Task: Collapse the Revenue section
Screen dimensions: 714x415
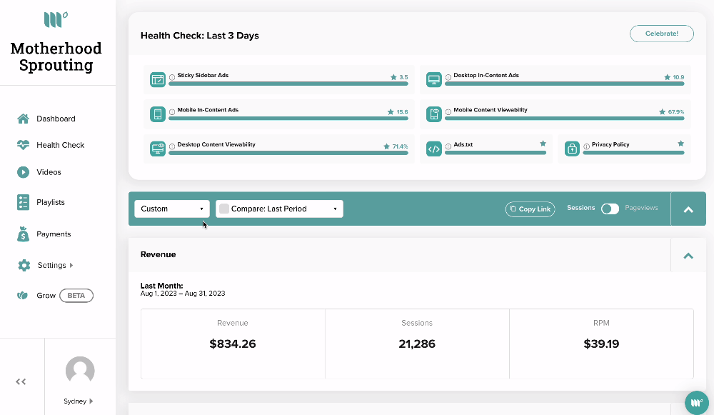Action: (x=688, y=255)
